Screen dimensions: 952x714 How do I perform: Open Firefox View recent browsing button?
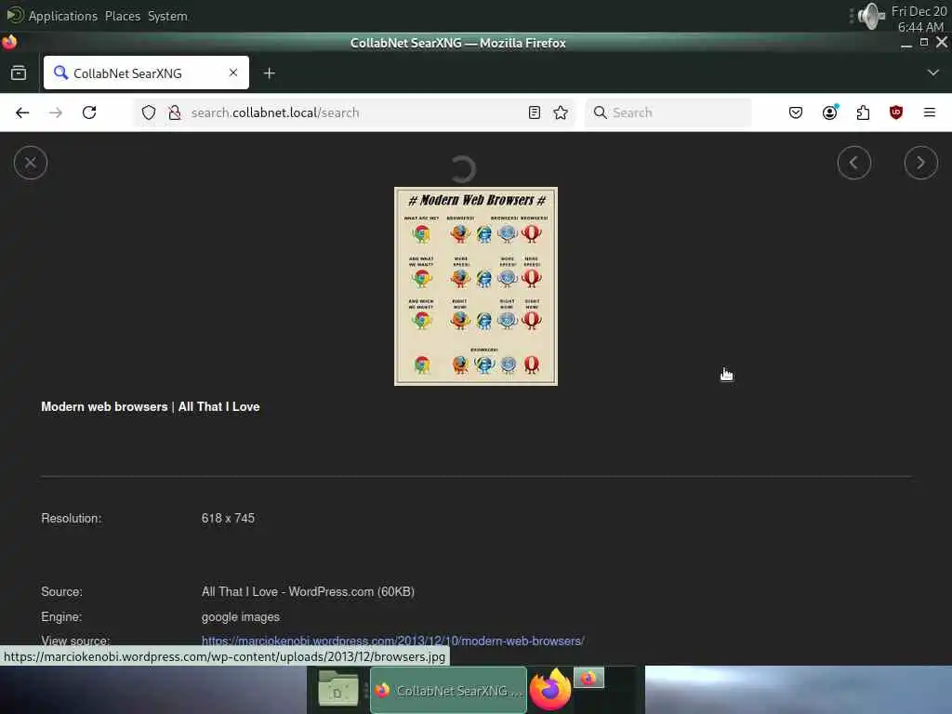point(19,73)
